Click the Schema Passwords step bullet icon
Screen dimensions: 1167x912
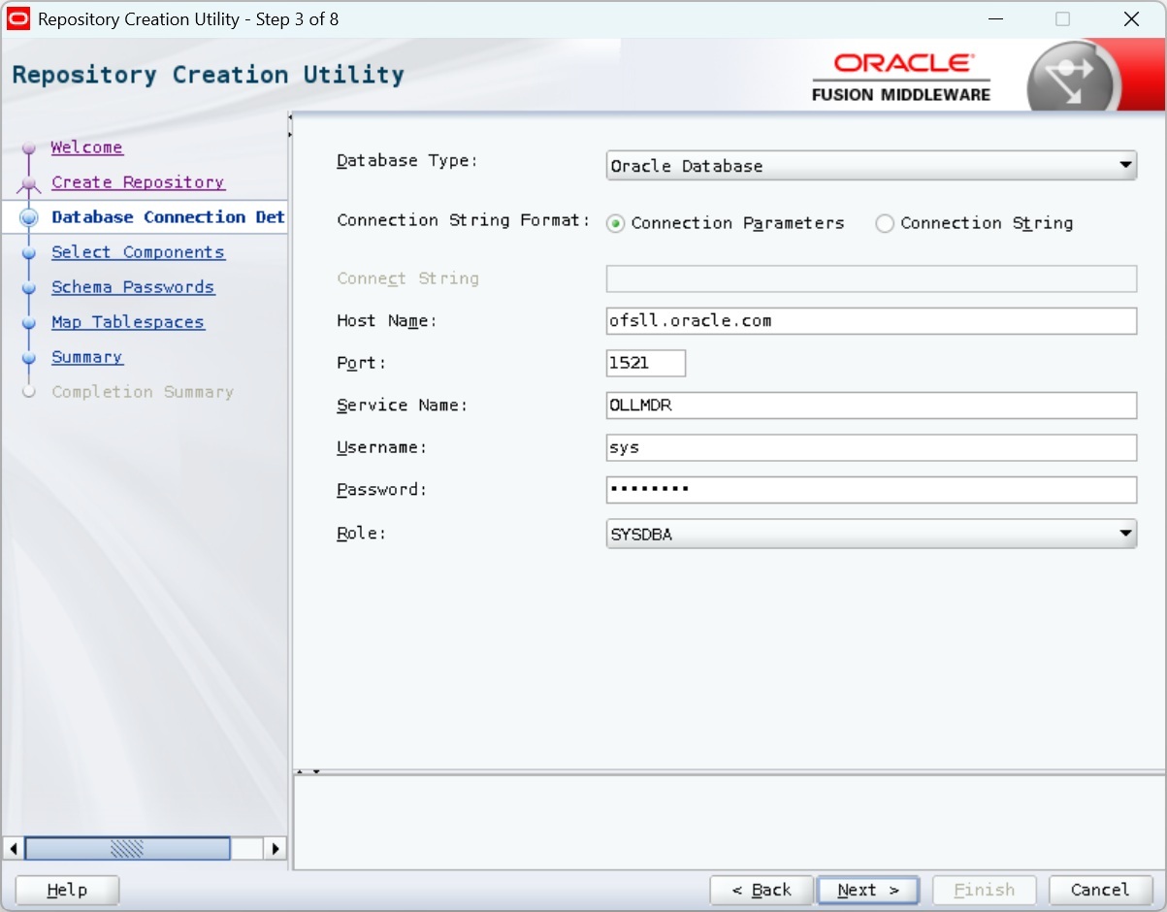[x=29, y=288]
